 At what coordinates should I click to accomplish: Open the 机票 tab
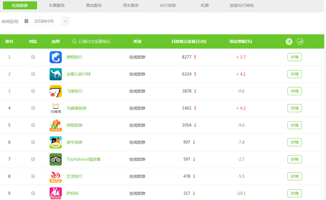(205, 5)
